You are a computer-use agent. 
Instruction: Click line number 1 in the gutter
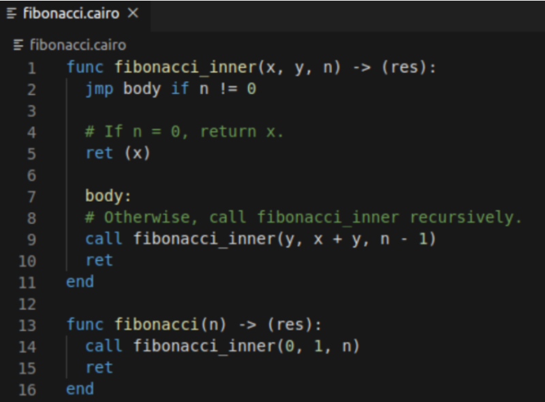[x=32, y=67]
